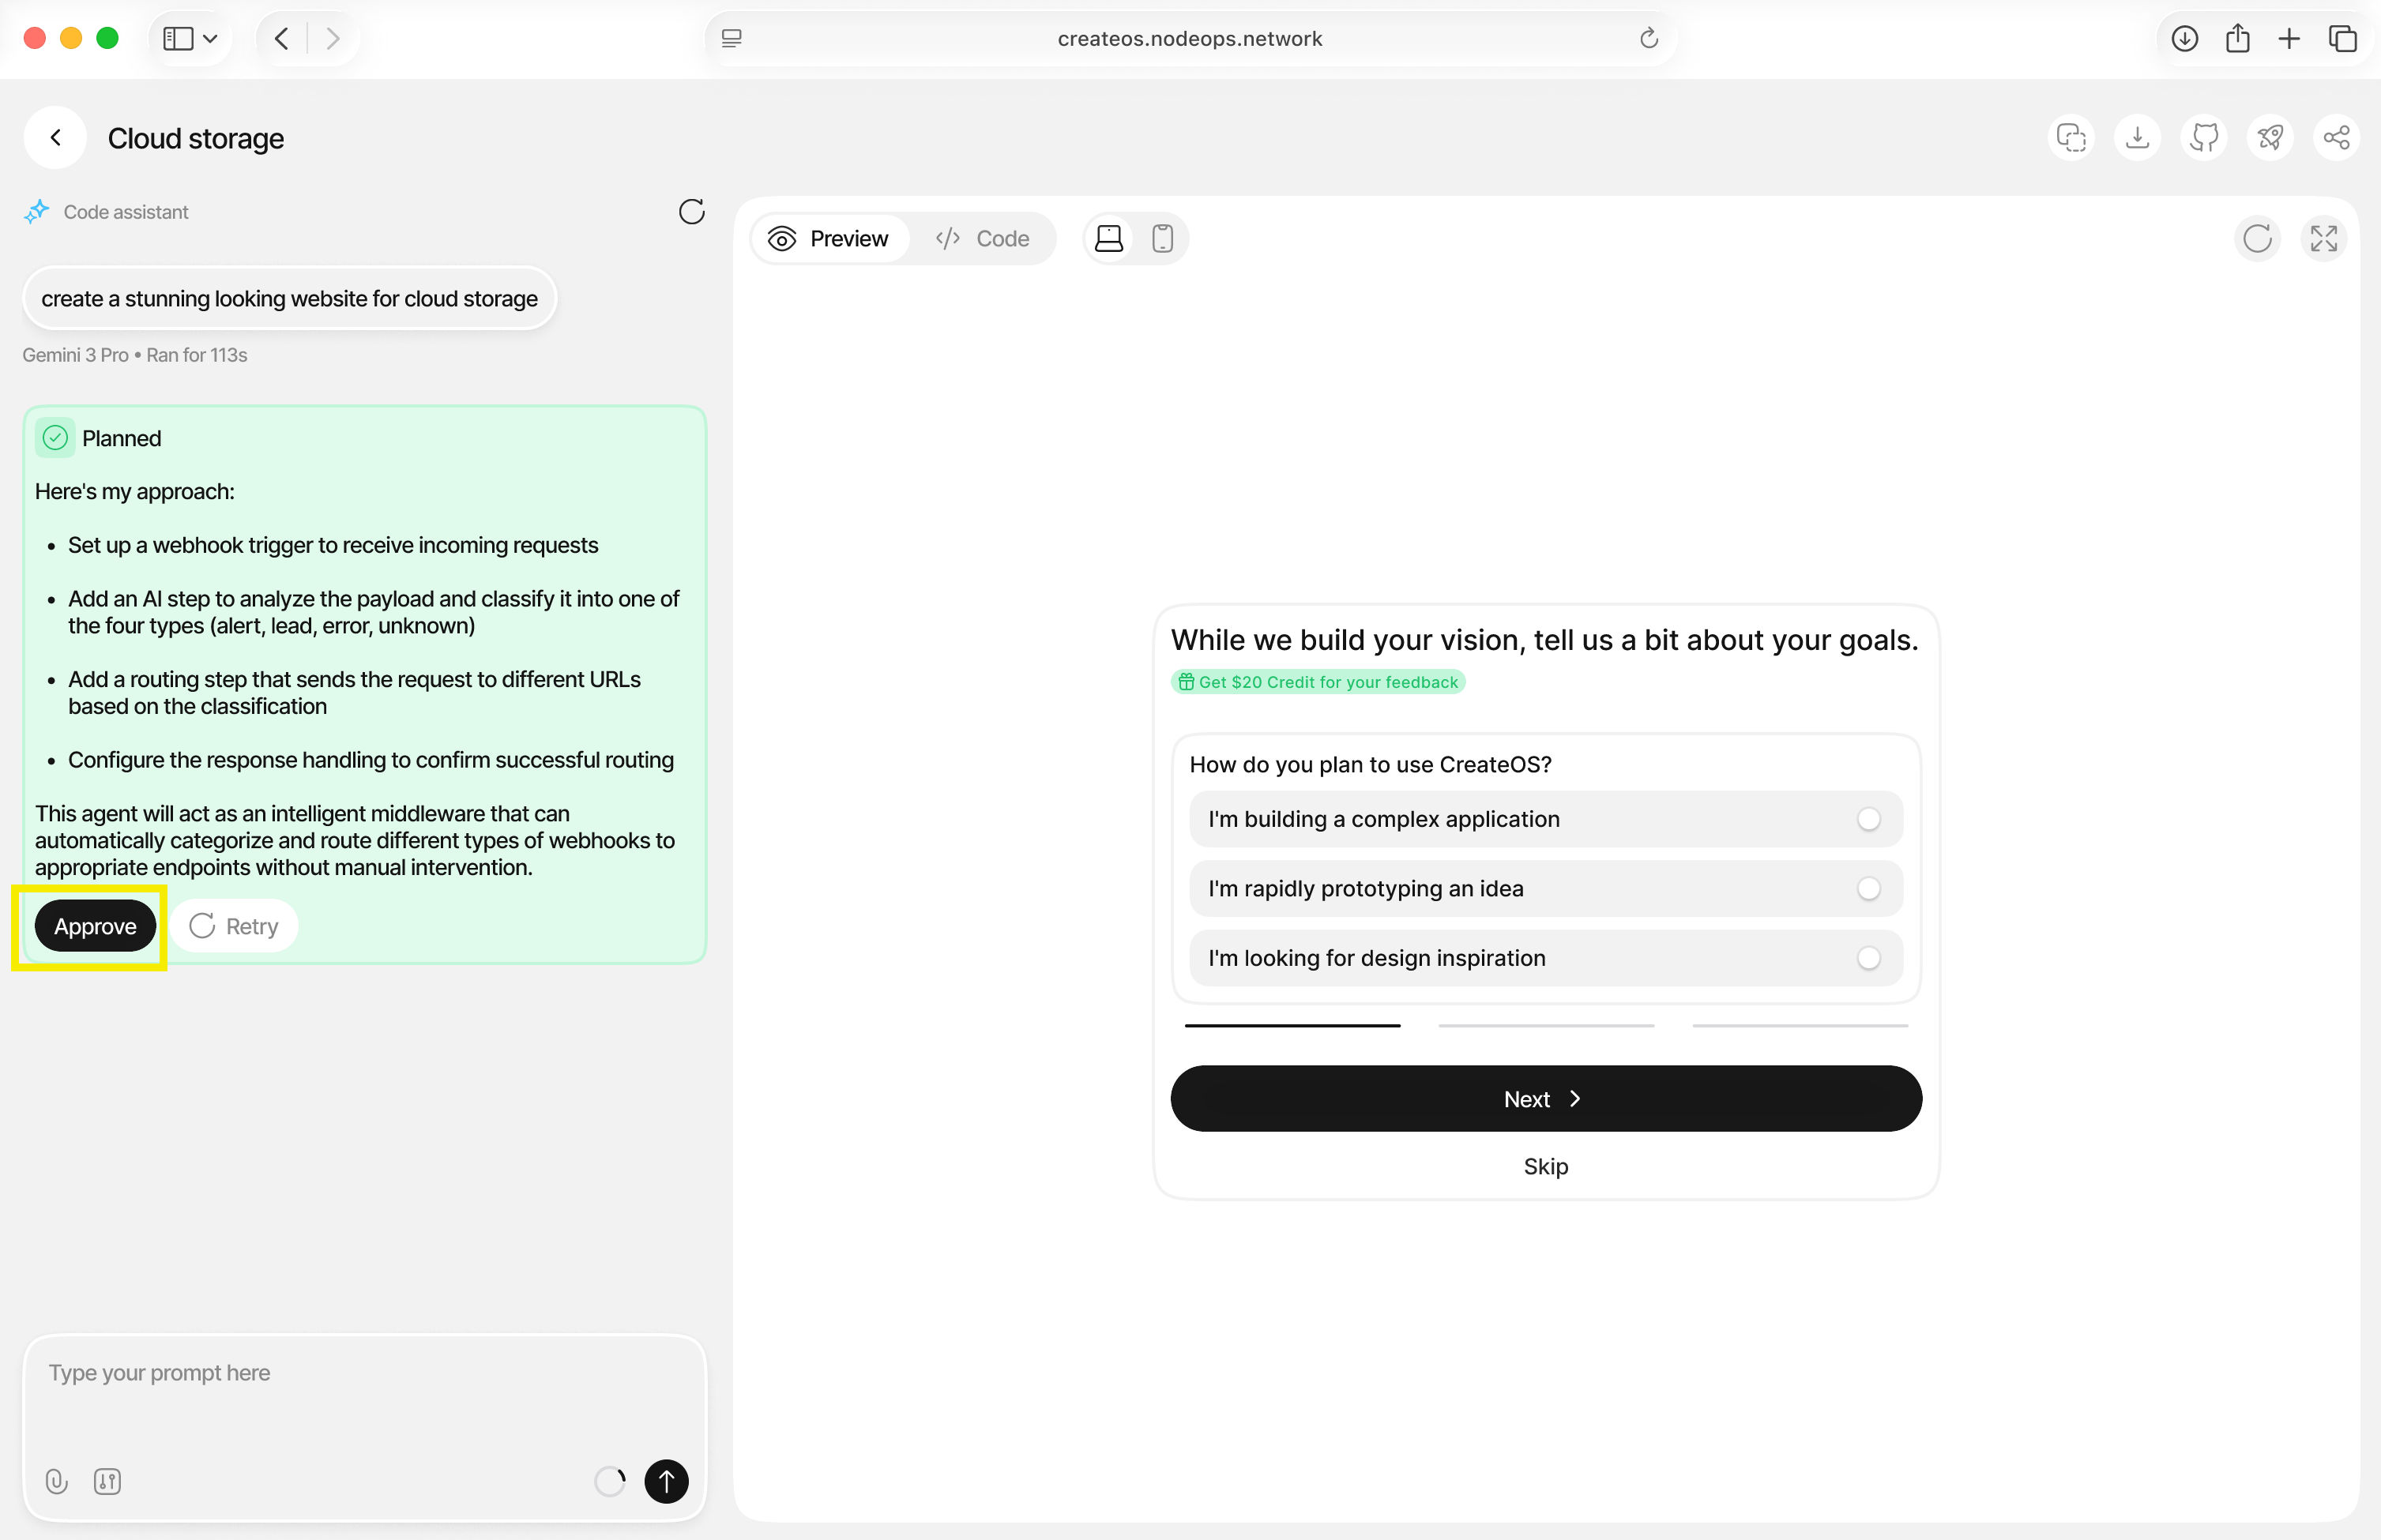2381x1540 pixels.
Task: Switch to the Preview tab
Action: click(x=829, y=239)
